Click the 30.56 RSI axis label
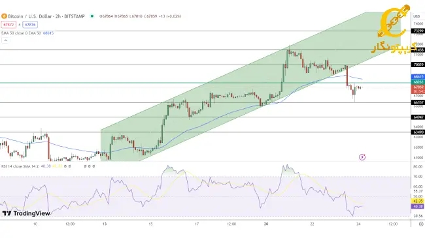The width and height of the screenshot is (425, 238). 418,216
